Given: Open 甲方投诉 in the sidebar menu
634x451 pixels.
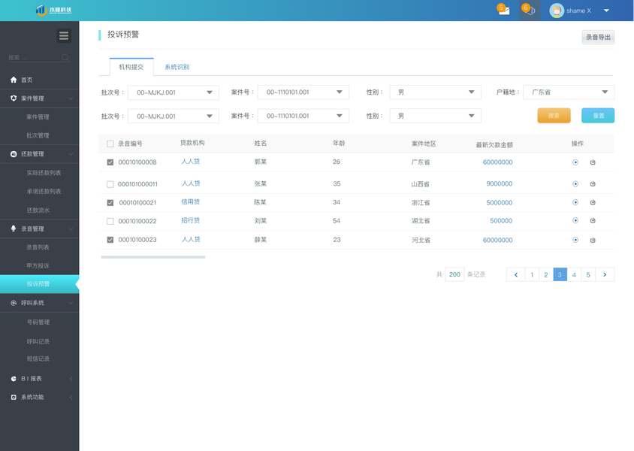Looking at the screenshot, I should click(x=38, y=266).
